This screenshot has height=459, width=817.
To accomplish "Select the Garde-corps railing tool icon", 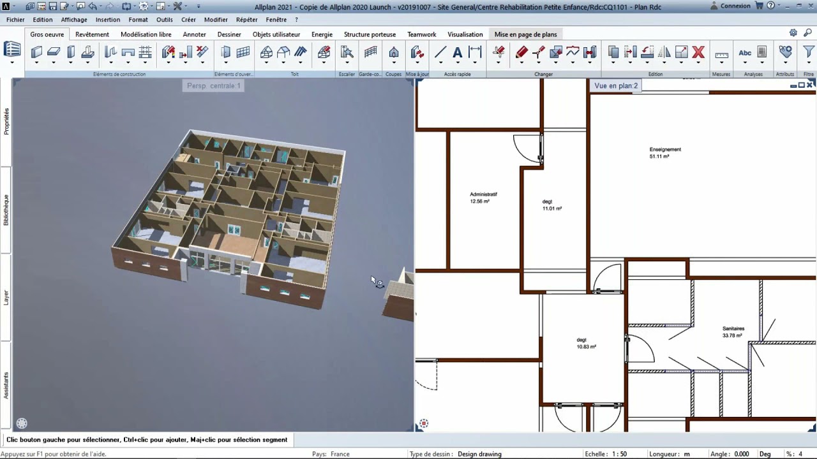I will click(370, 52).
